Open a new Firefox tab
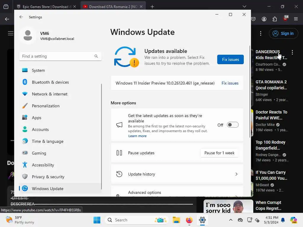 152,7
